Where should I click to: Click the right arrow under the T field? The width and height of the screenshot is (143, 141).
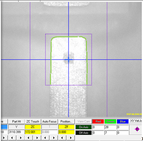(x=54, y=138)
